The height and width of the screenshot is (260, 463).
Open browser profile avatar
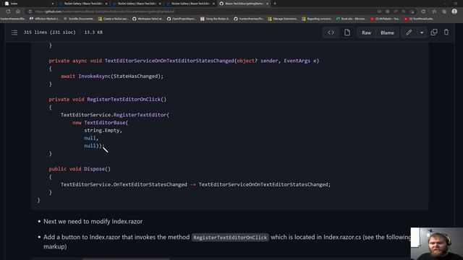[454, 12]
